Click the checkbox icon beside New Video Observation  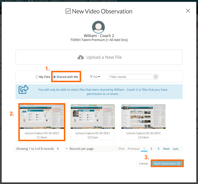point(68,11)
